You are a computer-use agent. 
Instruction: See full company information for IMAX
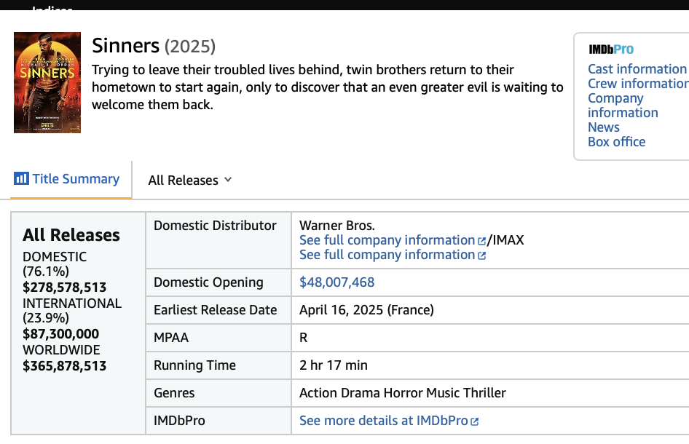(387, 255)
